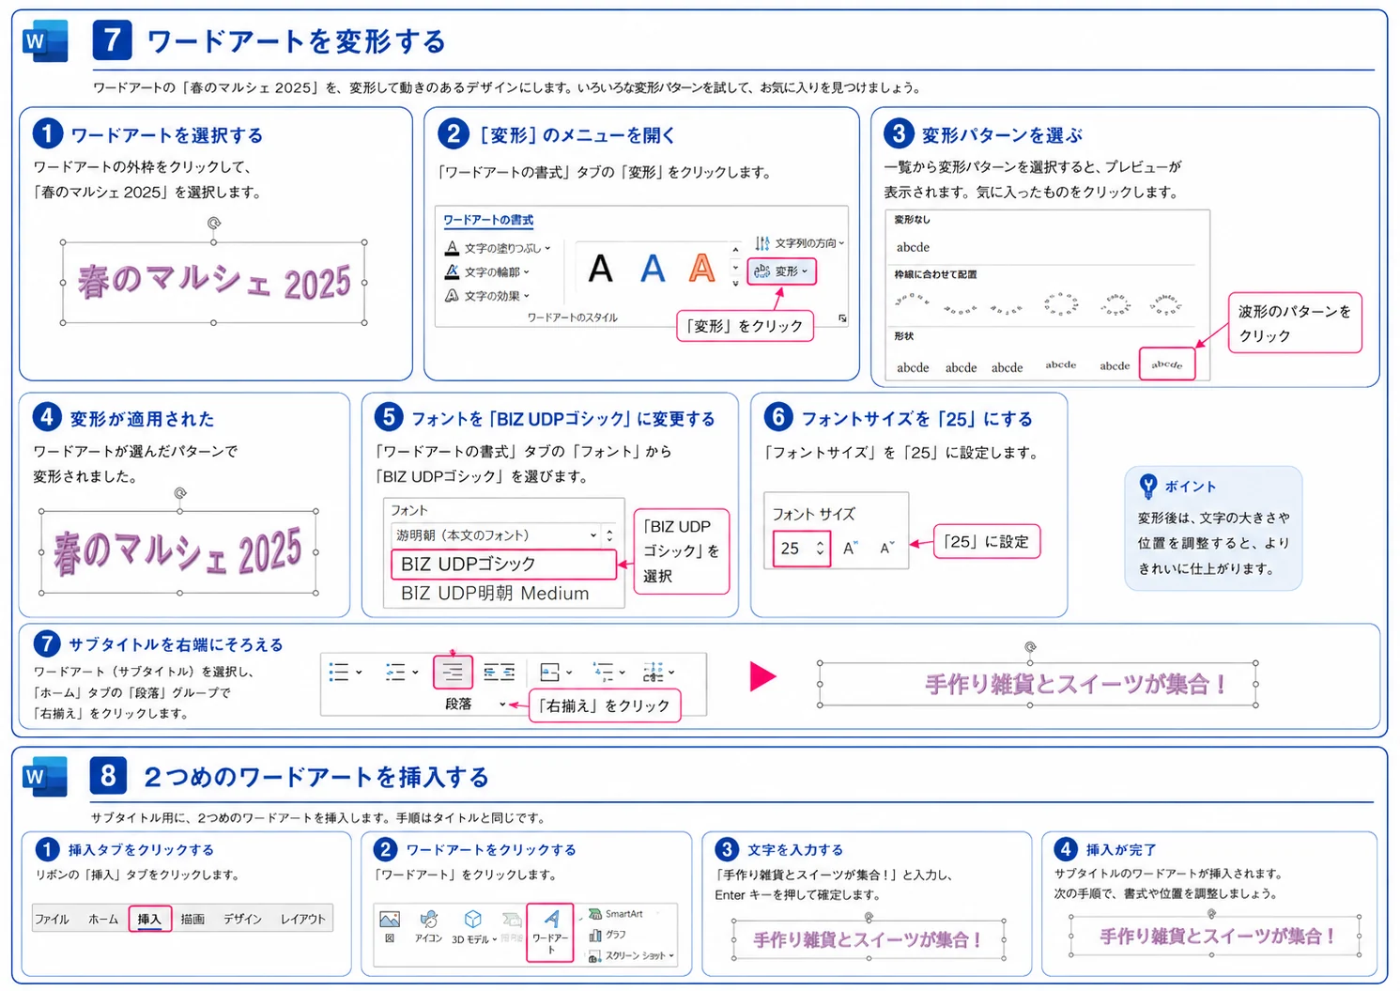Click the 文字の効果 text effects icon
This screenshot has width=1400, height=991.
(x=452, y=295)
